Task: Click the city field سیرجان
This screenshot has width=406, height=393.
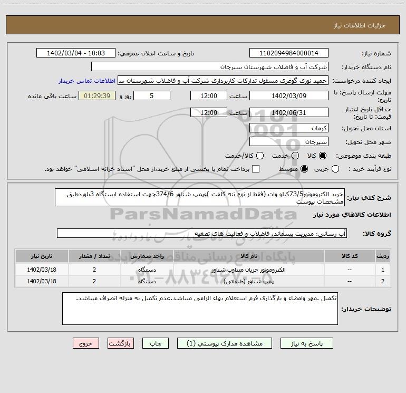Action: point(289,141)
